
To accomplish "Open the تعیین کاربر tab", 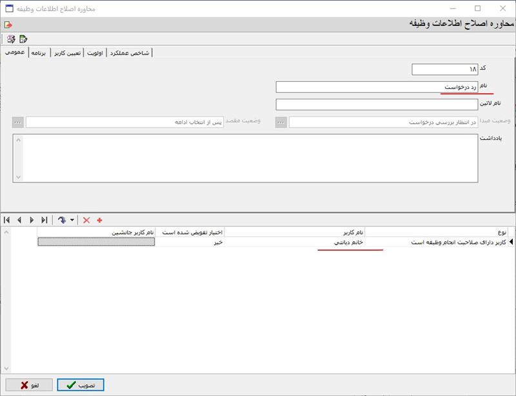I will coord(67,52).
